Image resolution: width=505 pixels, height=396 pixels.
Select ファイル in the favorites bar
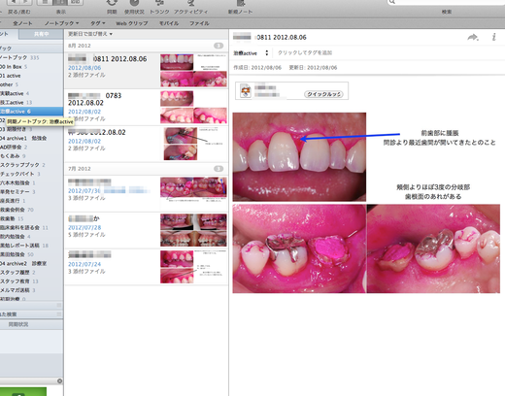click(x=199, y=23)
